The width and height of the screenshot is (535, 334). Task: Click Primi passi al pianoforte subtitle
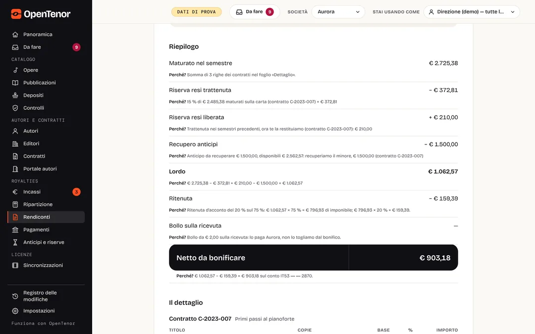point(265,319)
